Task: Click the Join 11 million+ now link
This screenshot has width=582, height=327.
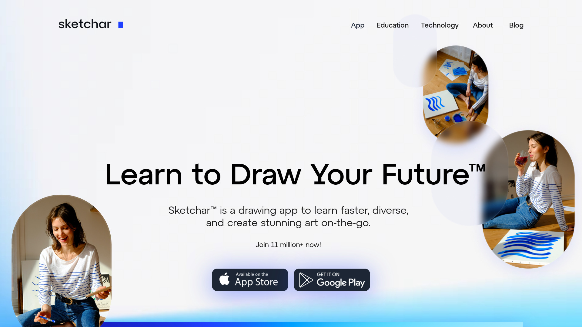Action: click(x=289, y=245)
